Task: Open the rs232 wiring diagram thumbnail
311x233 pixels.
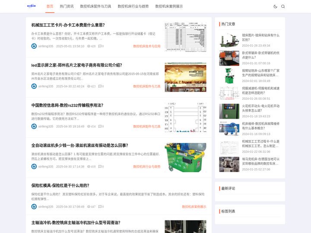Action: point(185,117)
